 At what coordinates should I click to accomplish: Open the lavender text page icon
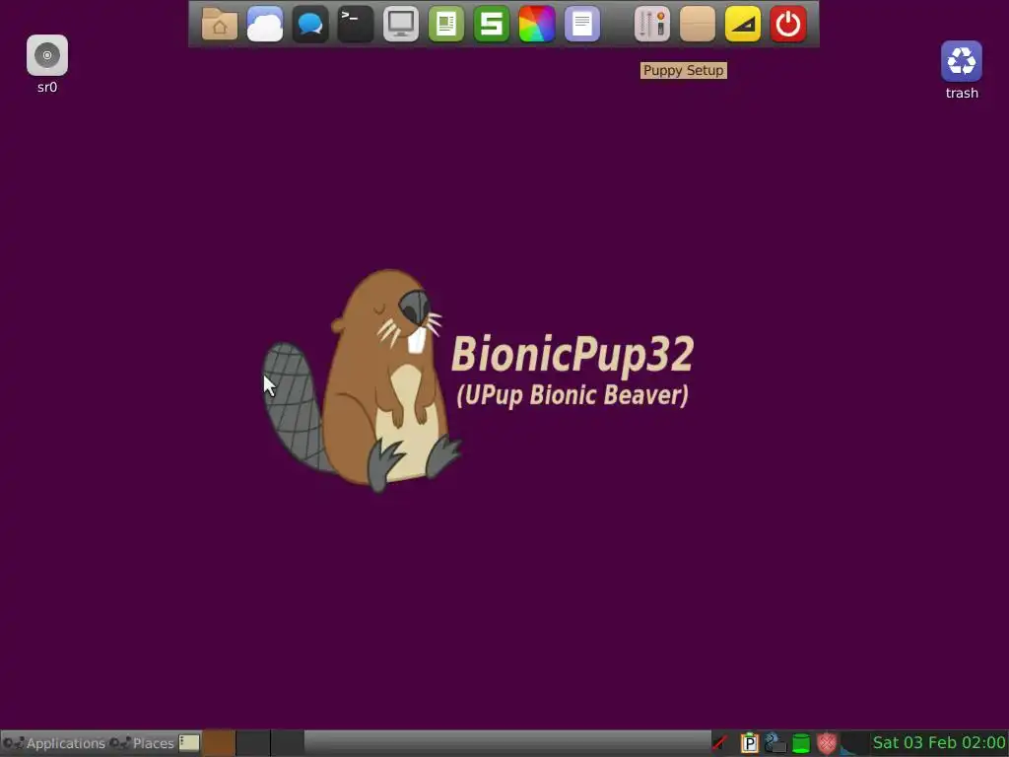[x=581, y=25]
